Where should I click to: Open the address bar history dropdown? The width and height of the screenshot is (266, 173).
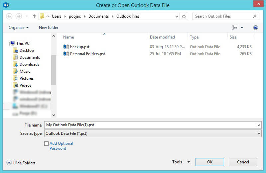point(177,16)
